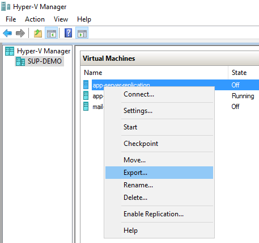Image resolution: width=259 pixels, height=243 pixels.
Task: Toggle the Show/Hide Console Tree icon
Action: 52,33
